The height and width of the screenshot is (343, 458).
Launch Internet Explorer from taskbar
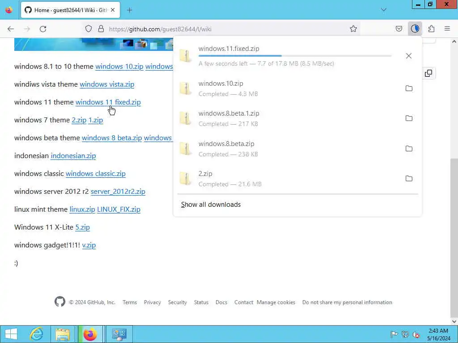37,334
